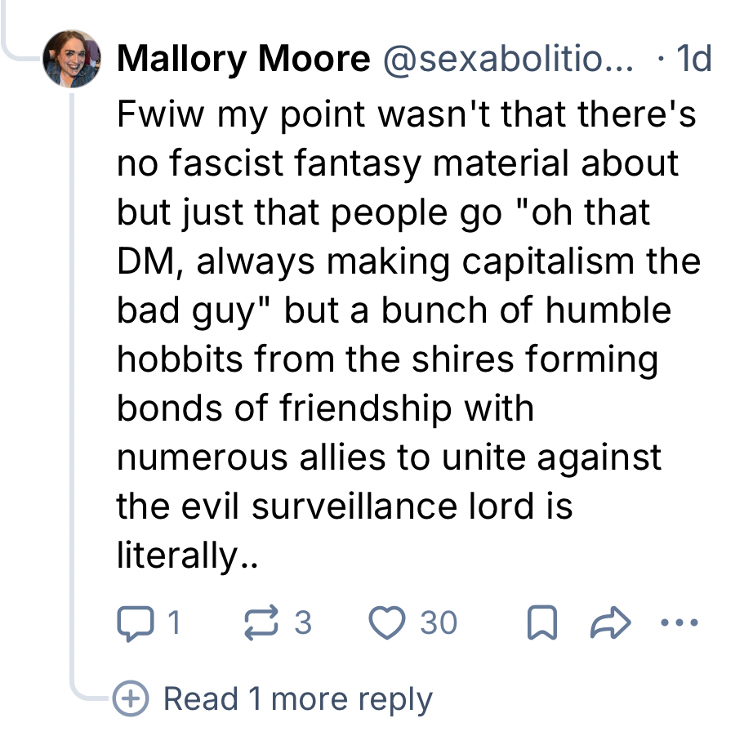Open the three-dot more options menu
The width and height of the screenshot is (753, 754).
pyautogui.click(x=679, y=624)
